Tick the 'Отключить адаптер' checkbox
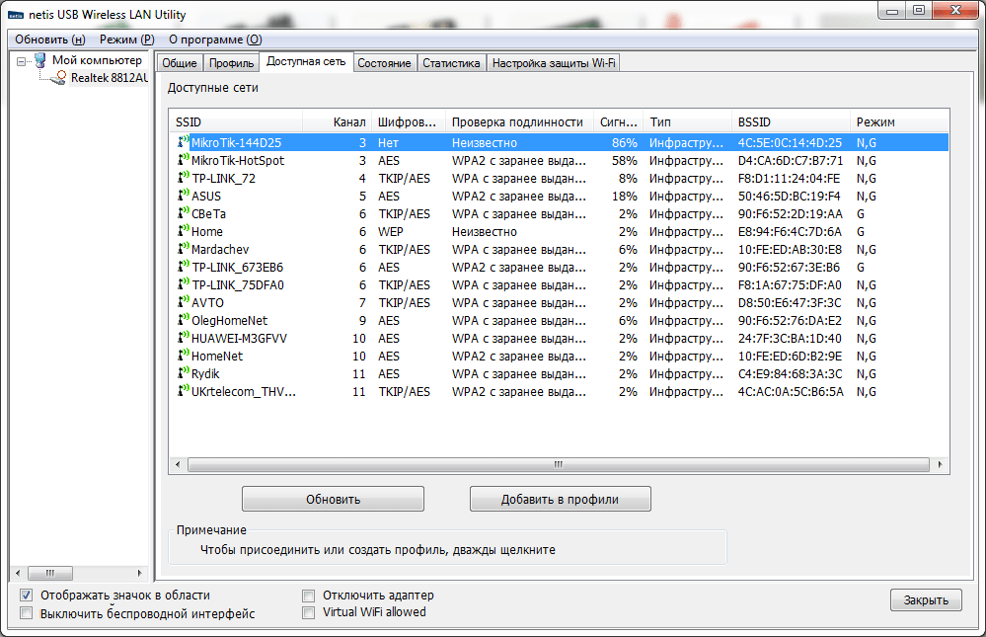The image size is (986, 637). coord(309,596)
